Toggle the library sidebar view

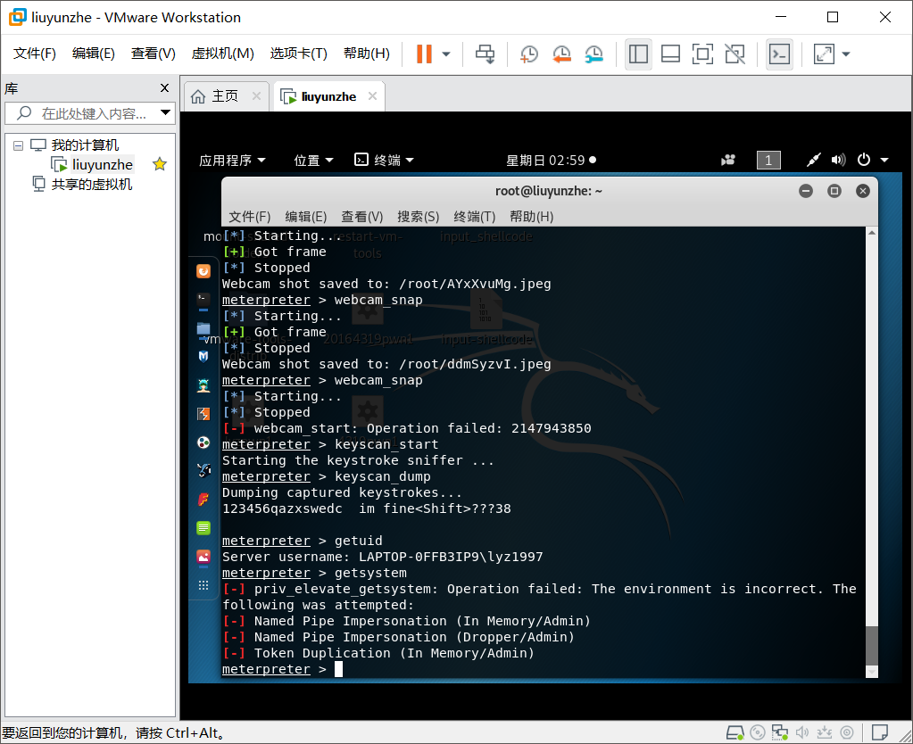pos(638,54)
